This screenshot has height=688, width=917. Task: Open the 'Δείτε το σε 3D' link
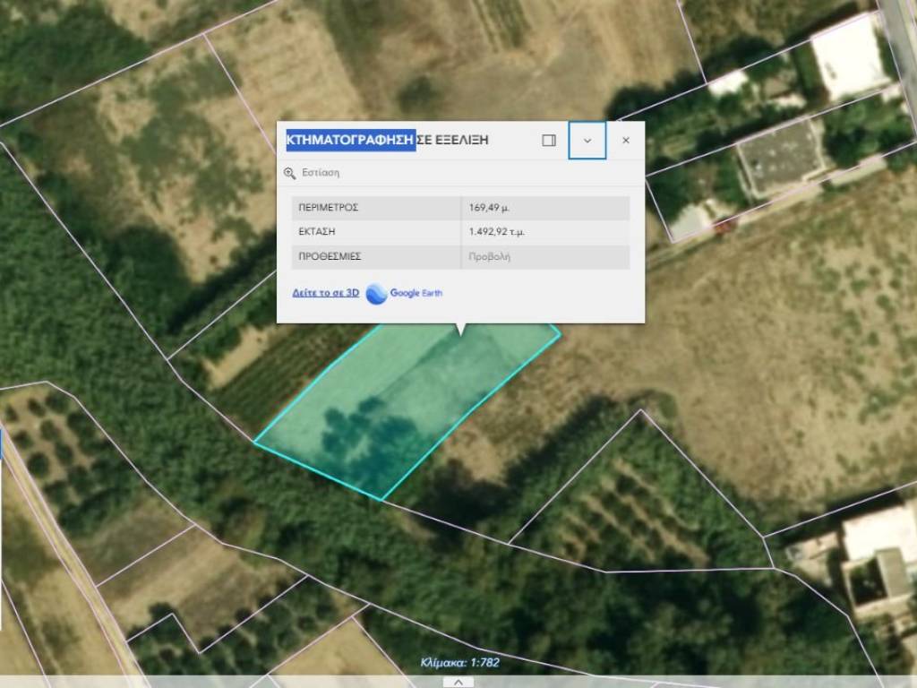click(x=325, y=293)
